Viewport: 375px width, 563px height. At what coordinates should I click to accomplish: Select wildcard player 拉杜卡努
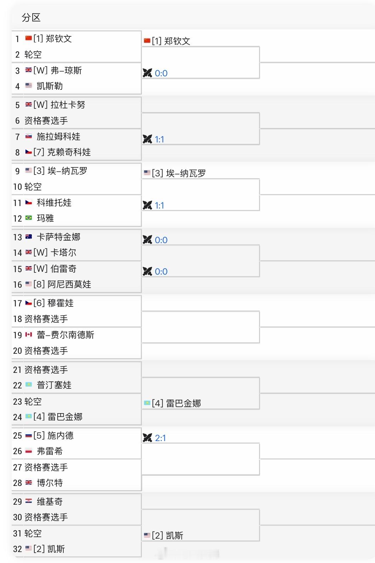(x=59, y=105)
